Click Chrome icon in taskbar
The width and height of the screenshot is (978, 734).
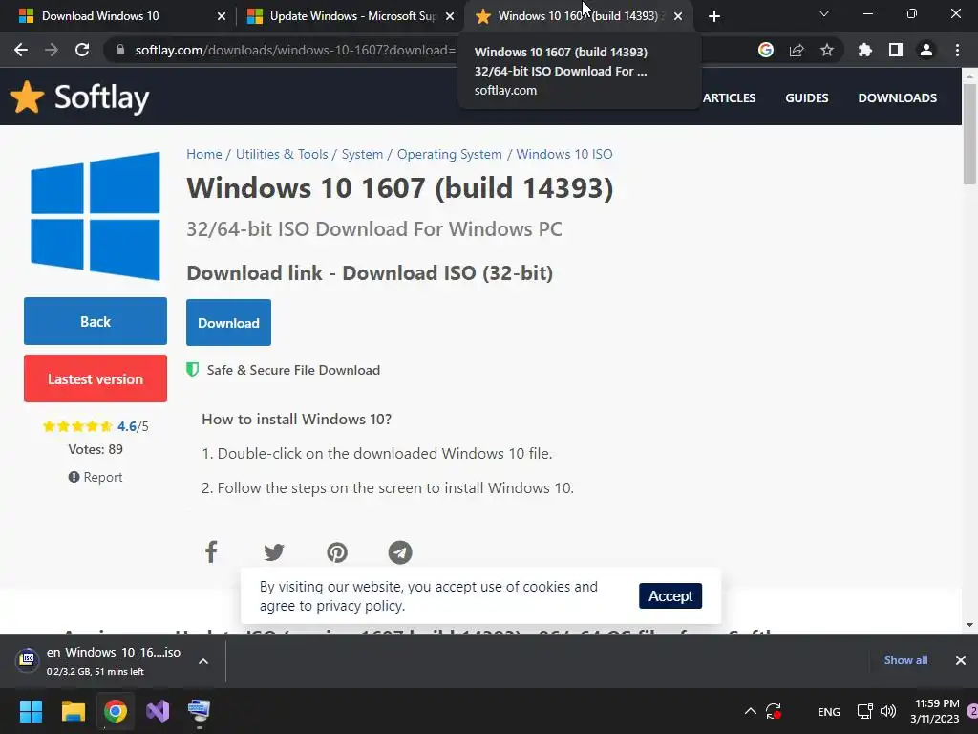pos(116,711)
